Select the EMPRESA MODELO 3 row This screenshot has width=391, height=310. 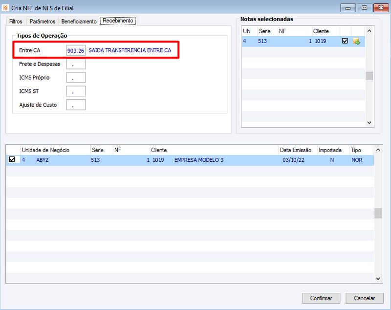click(190, 160)
